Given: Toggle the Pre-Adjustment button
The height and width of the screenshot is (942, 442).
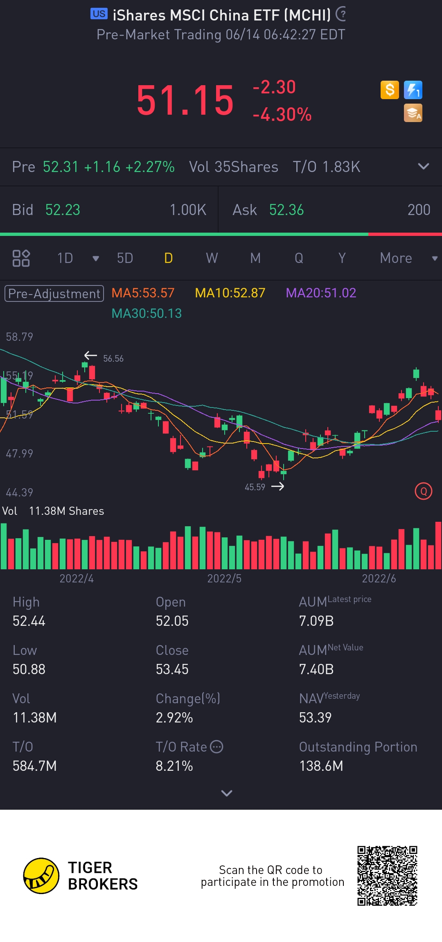Looking at the screenshot, I should pos(54,293).
